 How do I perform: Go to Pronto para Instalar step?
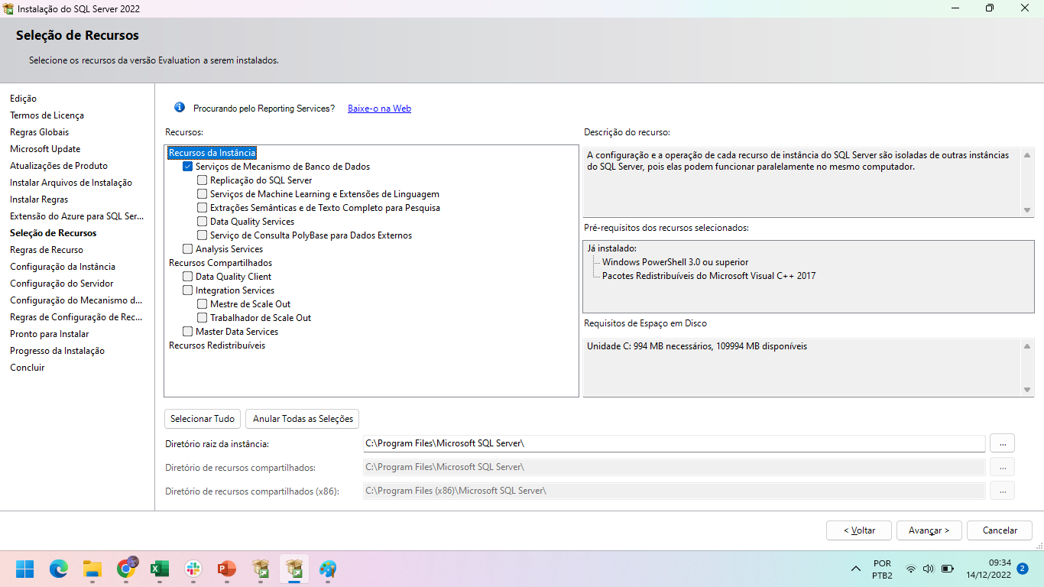pyautogui.click(x=50, y=334)
